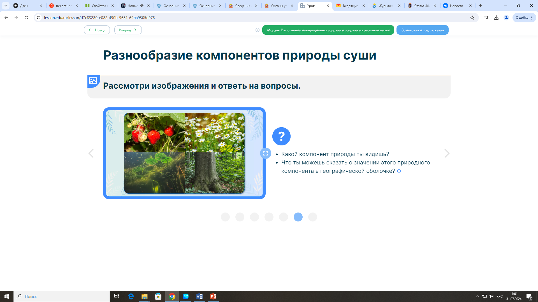Screen dimensions: 538x302
Task: Click the РУС language indicator
Action: 500,296
